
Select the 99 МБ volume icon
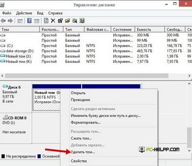coord(3,40)
